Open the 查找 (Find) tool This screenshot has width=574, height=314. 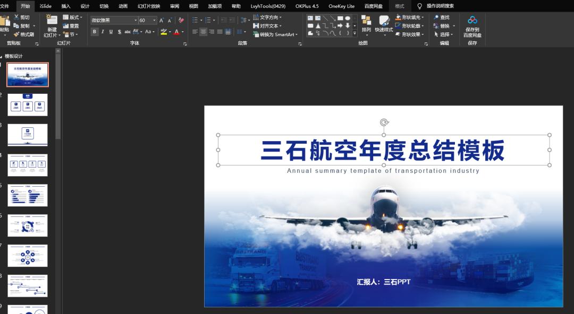click(x=443, y=18)
